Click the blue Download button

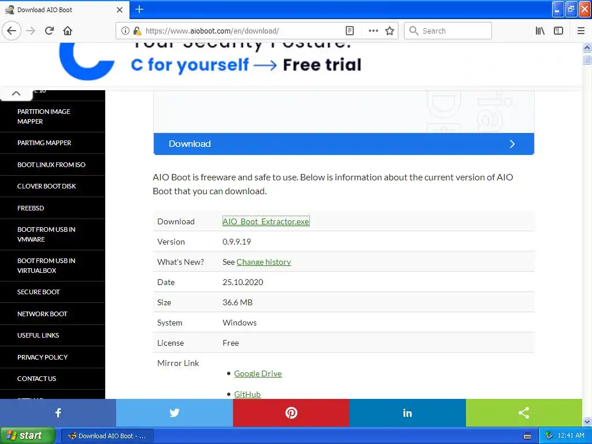[343, 144]
